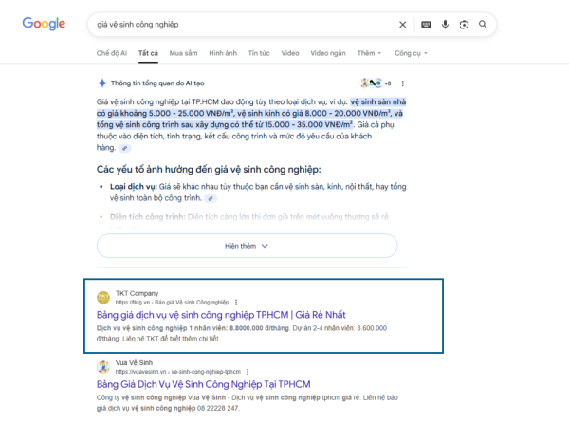Open the three-dot menu for the Vua Vệ Sinh result
This screenshot has height=424, width=569.
click(248, 372)
